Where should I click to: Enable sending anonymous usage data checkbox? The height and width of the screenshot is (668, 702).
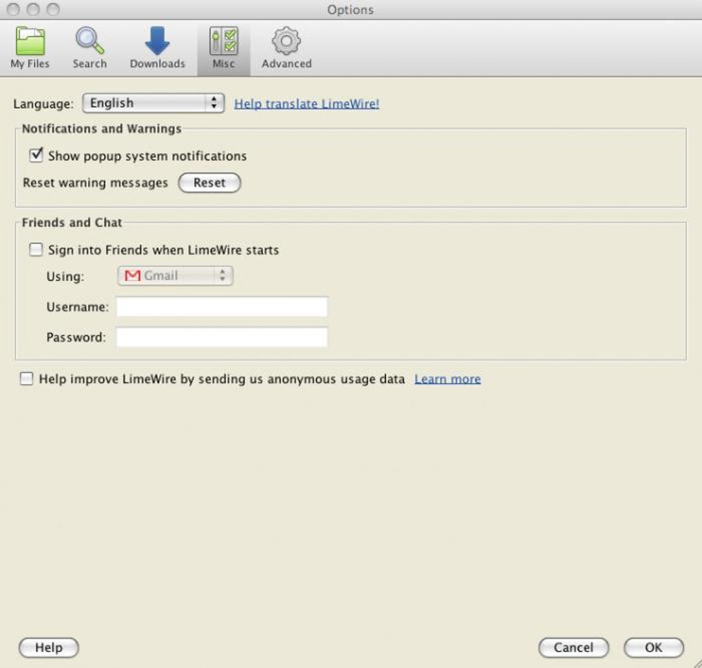point(26,379)
